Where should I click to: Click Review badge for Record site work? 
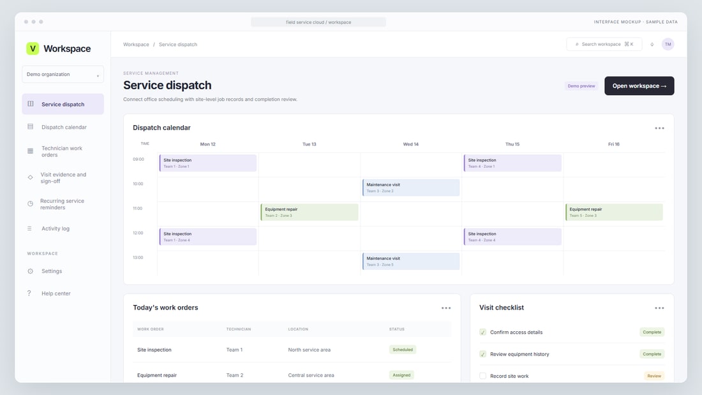point(654,376)
